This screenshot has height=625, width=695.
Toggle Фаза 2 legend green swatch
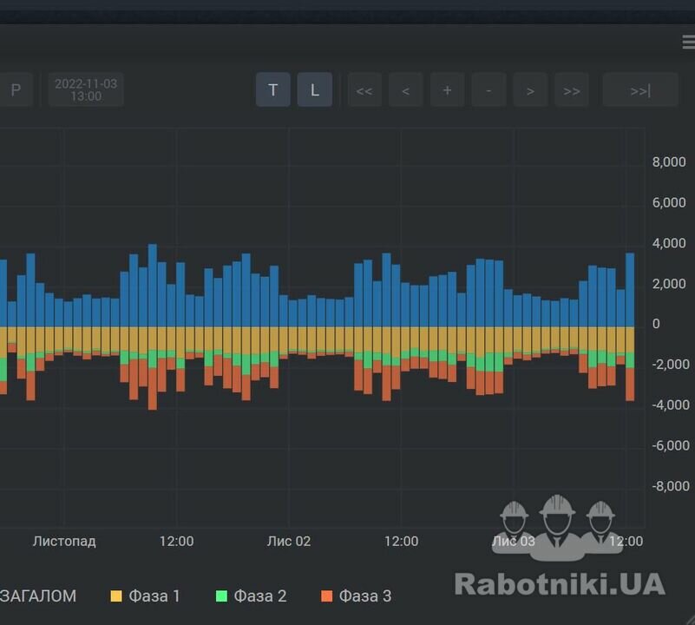(x=221, y=595)
